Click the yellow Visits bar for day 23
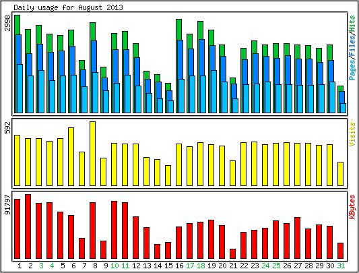359x273 pixels. pyautogui.click(x=254, y=164)
